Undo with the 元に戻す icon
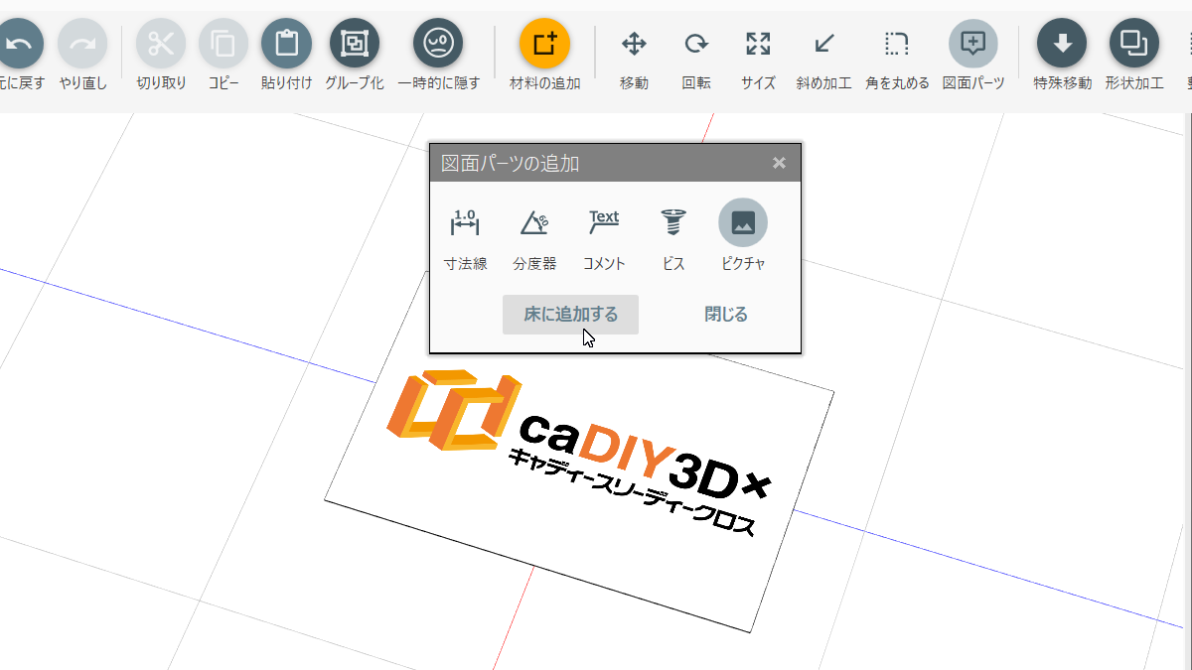This screenshot has width=1192, height=670. tap(20, 44)
